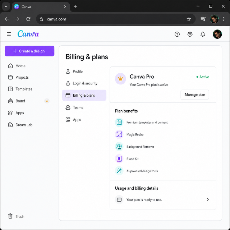The height and width of the screenshot is (230, 230).
Task: Click the Trash bin icon
Action: (x=10, y=216)
